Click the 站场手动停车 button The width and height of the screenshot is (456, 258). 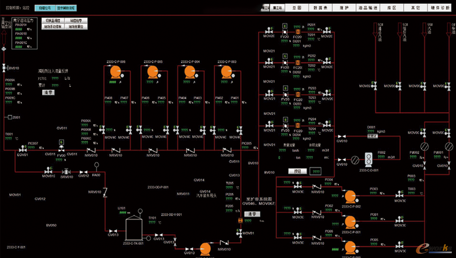(53, 27)
